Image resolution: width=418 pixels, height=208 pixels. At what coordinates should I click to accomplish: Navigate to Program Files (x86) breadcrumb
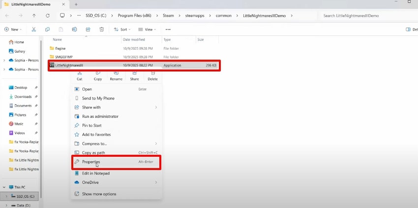134,15
